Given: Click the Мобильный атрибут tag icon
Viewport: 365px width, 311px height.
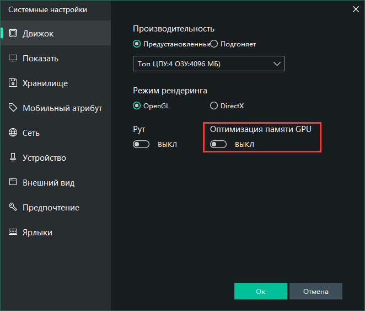Looking at the screenshot, I should pos(13,108).
